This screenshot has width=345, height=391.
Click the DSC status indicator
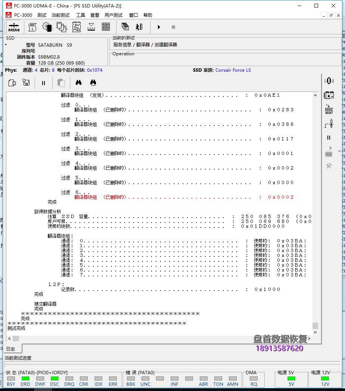point(55,379)
